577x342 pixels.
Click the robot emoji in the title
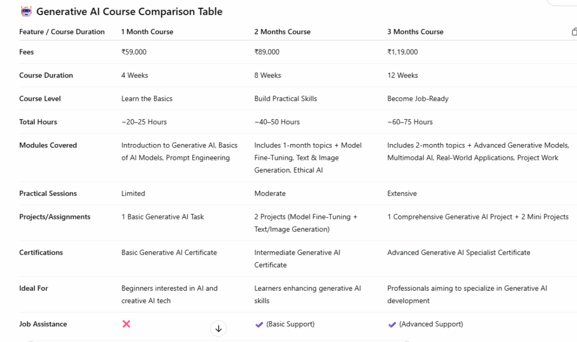click(26, 11)
